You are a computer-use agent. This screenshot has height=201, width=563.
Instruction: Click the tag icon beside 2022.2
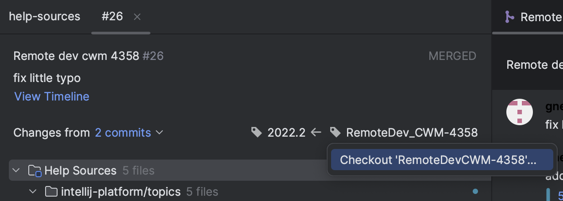tap(256, 132)
